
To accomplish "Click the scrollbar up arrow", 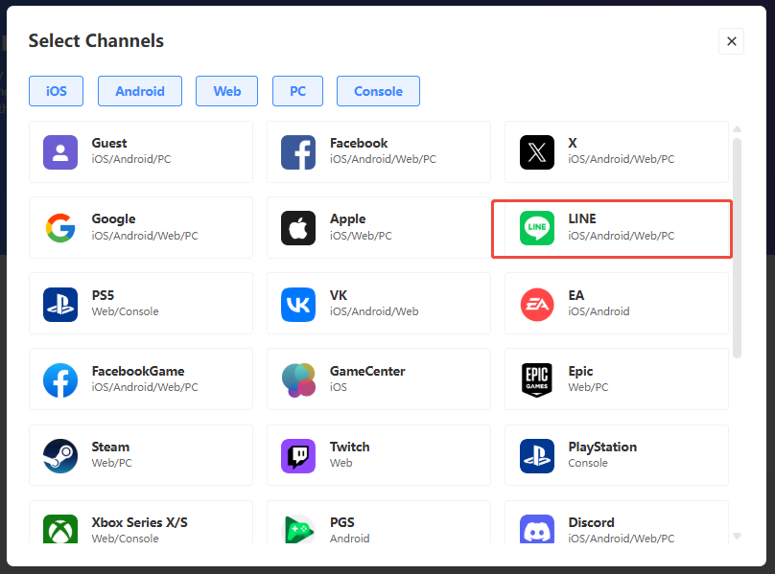I will [x=737, y=129].
